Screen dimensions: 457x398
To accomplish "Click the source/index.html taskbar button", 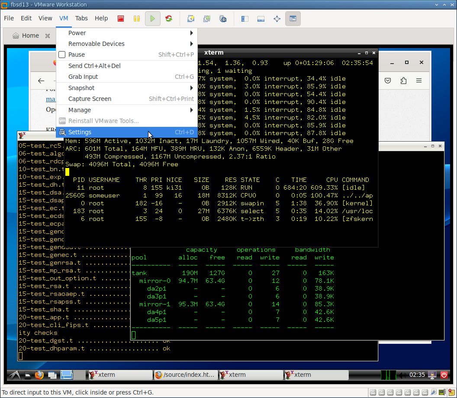I will 185,375.
